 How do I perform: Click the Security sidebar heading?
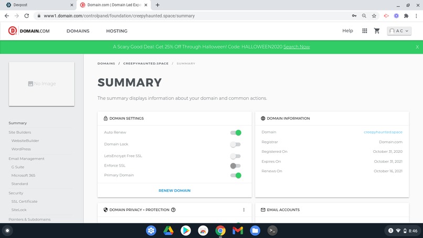(x=16, y=193)
